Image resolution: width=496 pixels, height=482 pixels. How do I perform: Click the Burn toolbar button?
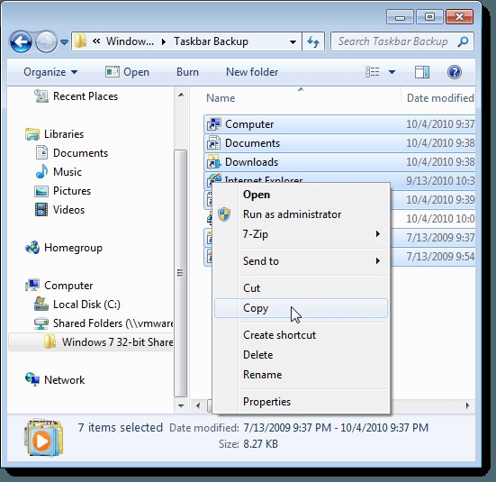(187, 72)
